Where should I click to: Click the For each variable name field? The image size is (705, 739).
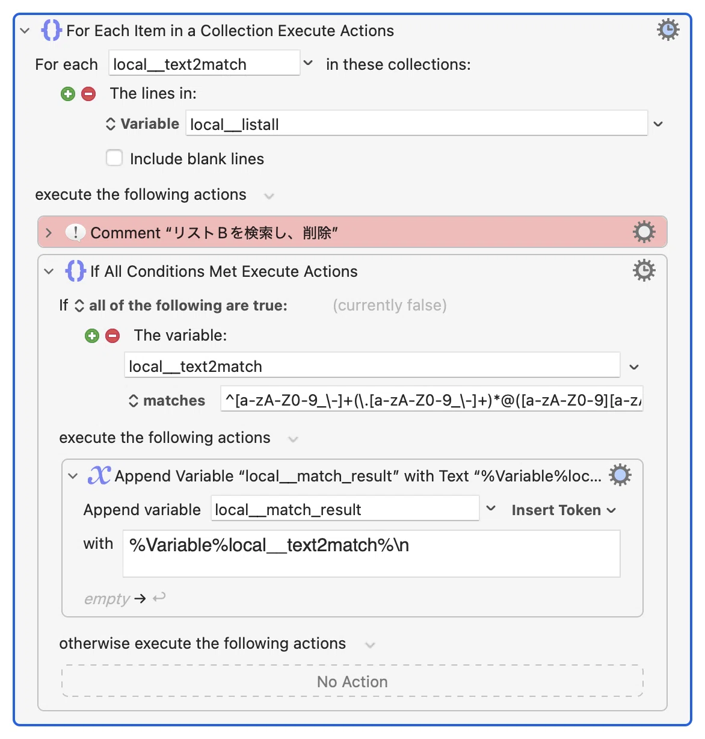(x=204, y=63)
